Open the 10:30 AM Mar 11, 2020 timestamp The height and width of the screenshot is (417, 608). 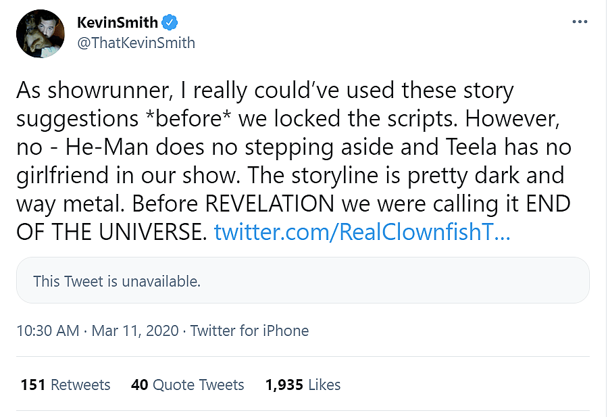click(97, 331)
